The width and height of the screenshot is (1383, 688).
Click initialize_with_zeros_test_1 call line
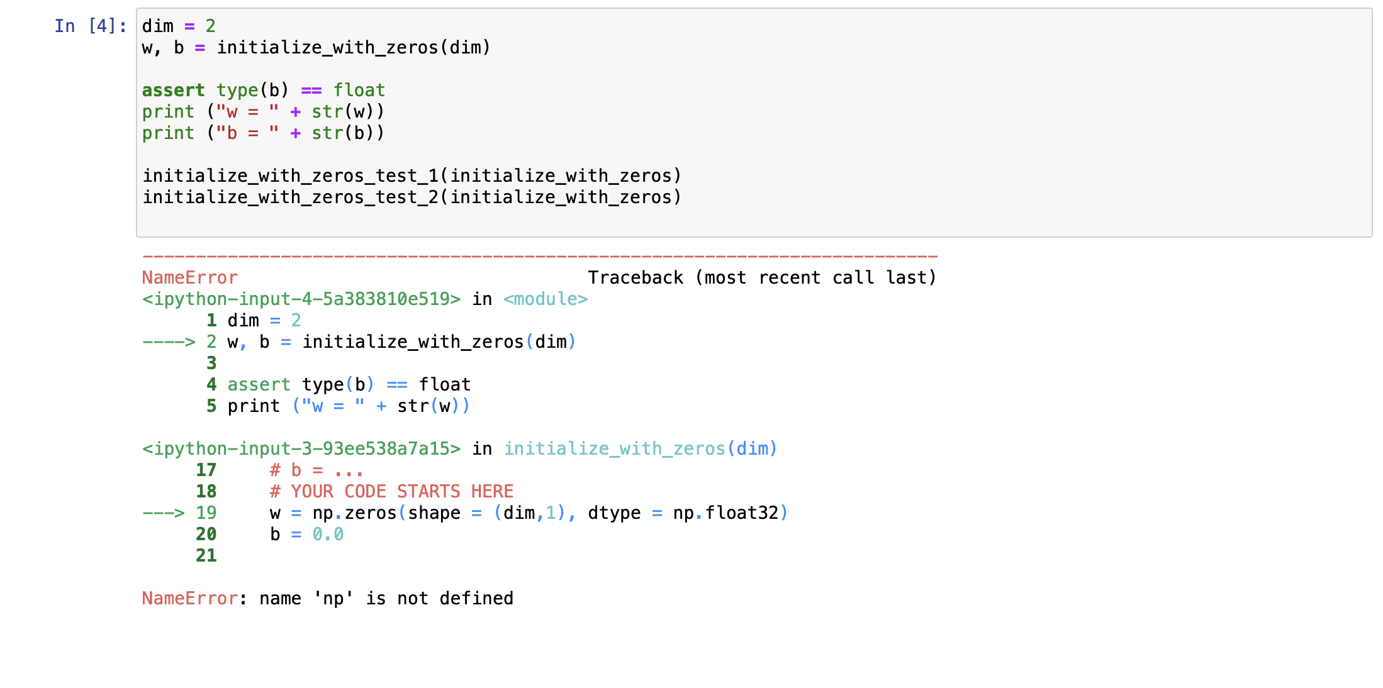coord(412,176)
